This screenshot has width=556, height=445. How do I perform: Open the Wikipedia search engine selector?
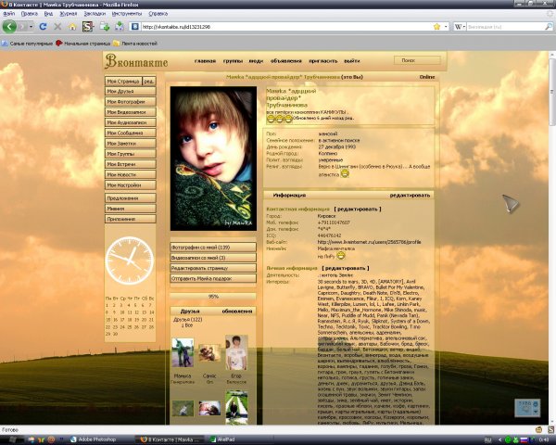(x=460, y=27)
